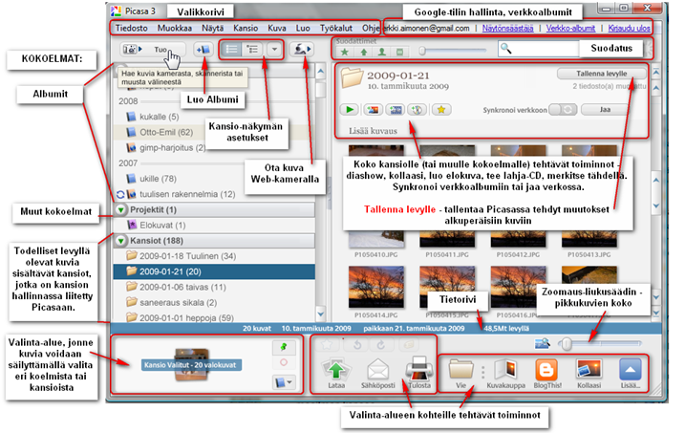This screenshot has width=685, height=433.
Task: Select the P1050414.JPG sunset thumbnail
Action: [376, 287]
